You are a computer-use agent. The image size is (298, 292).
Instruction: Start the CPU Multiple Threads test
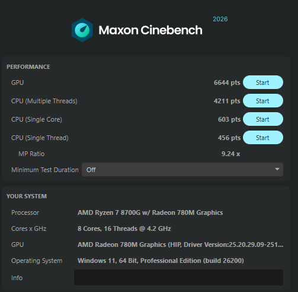263,101
